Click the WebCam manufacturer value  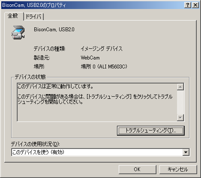point(90,58)
